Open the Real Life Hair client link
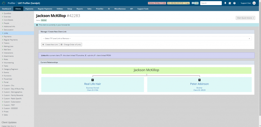The width and height of the screenshot is (261, 127). click(x=93, y=84)
